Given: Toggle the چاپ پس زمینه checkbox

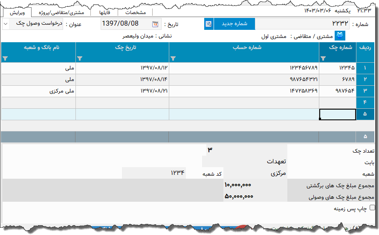Looking at the screenshot, I should pyautogui.click(x=373, y=208).
